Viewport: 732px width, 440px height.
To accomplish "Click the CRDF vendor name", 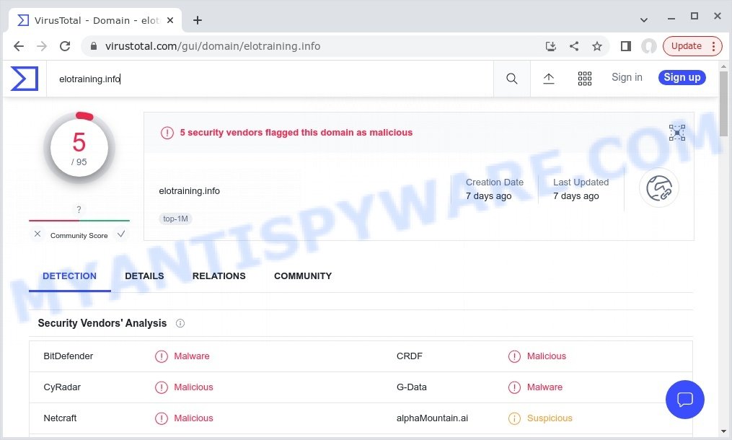I will pos(410,356).
